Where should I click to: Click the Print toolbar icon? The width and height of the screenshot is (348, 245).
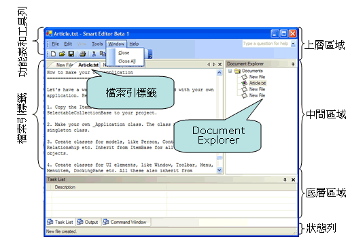(x=83, y=54)
